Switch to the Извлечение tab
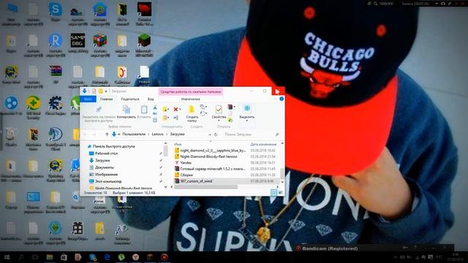 tap(191, 99)
